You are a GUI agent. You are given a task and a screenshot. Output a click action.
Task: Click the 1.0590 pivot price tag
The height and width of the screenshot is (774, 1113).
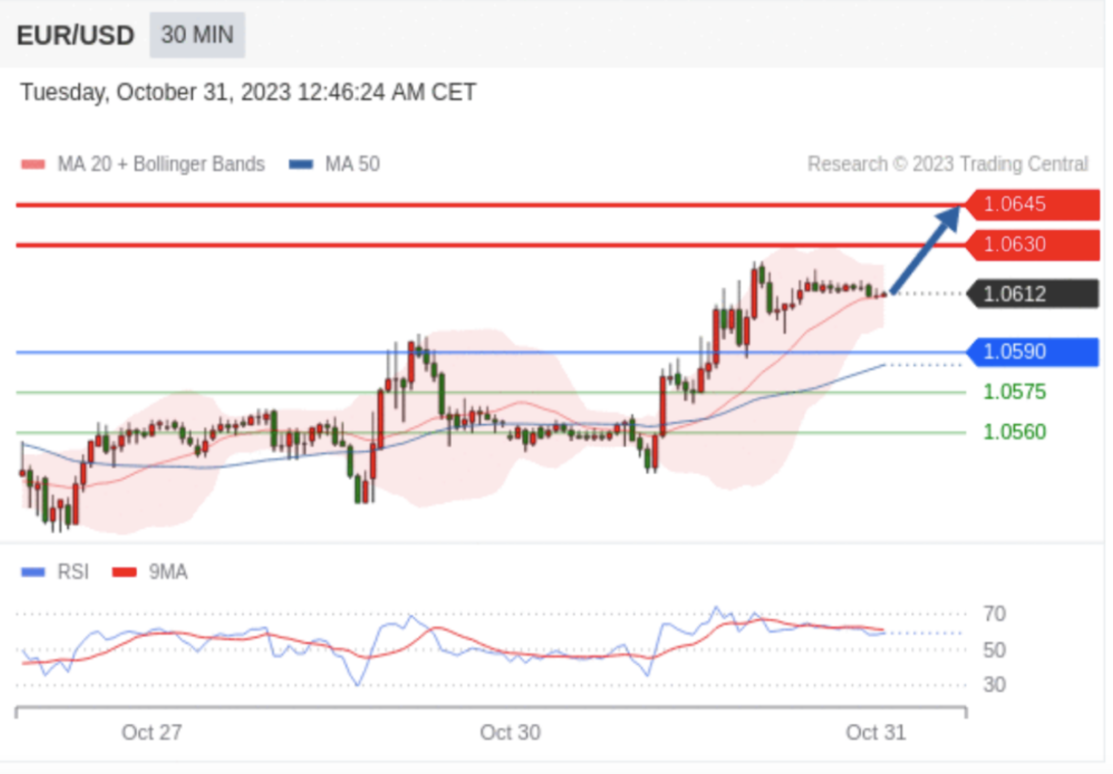pyautogui.click(x=1032, y=352)
